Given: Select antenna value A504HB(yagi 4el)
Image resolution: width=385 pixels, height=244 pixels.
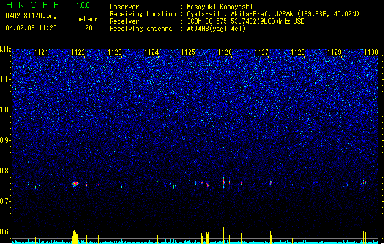Looking at the screenshot, I should tap(216, 29).
